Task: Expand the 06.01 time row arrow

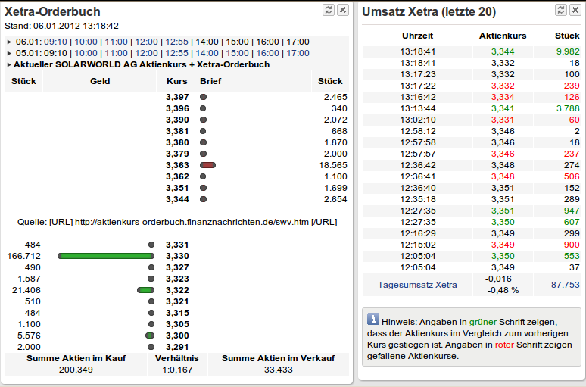Action: coord(9,42)
